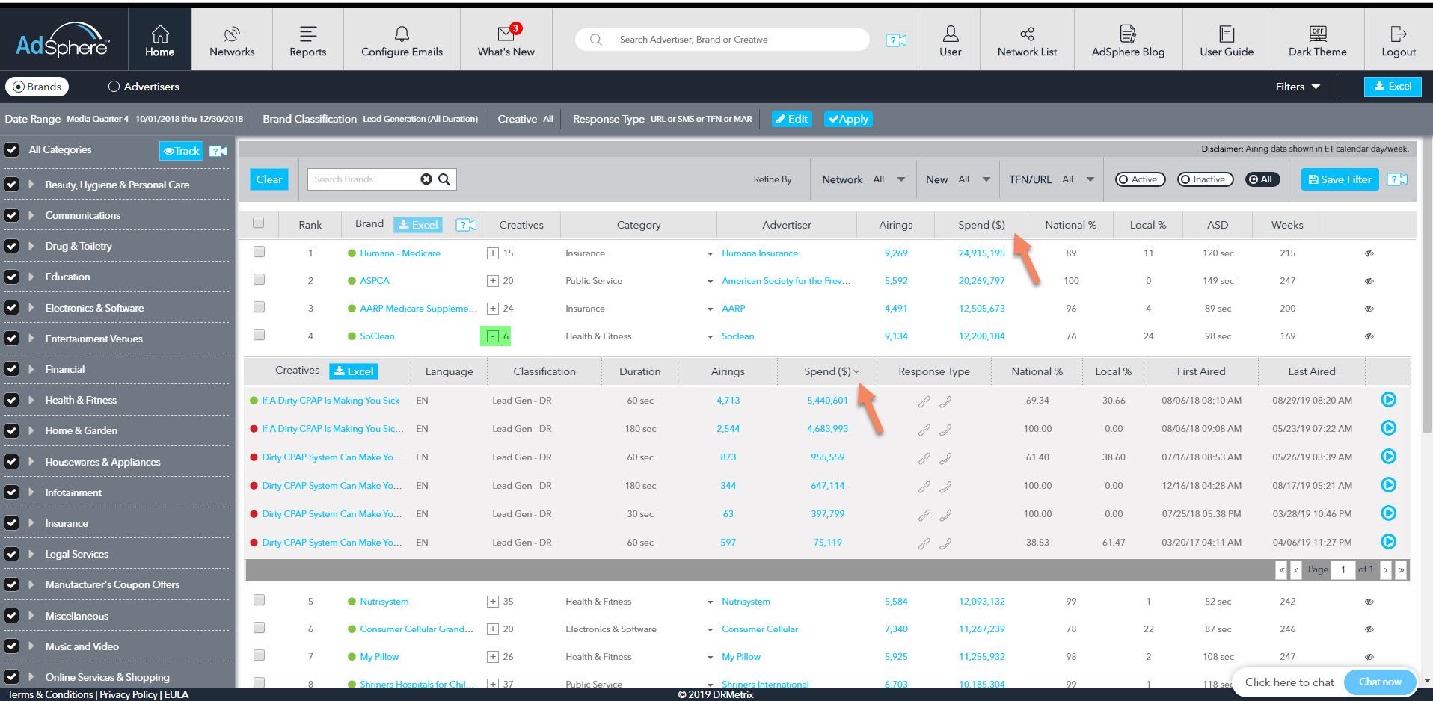Click the video icon next to Track
The image size is (1433, 701).
click(x=218, y=151)
